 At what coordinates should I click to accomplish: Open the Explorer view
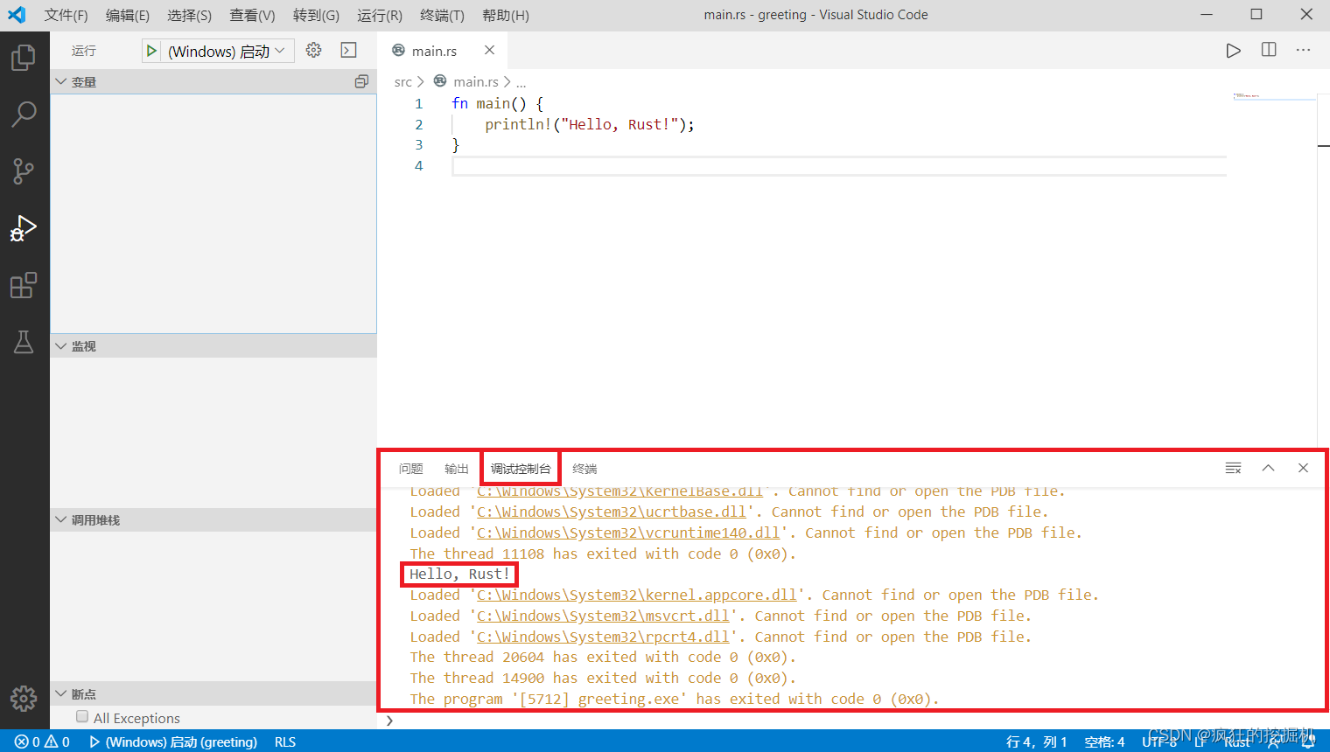click(x=24, y=57)
